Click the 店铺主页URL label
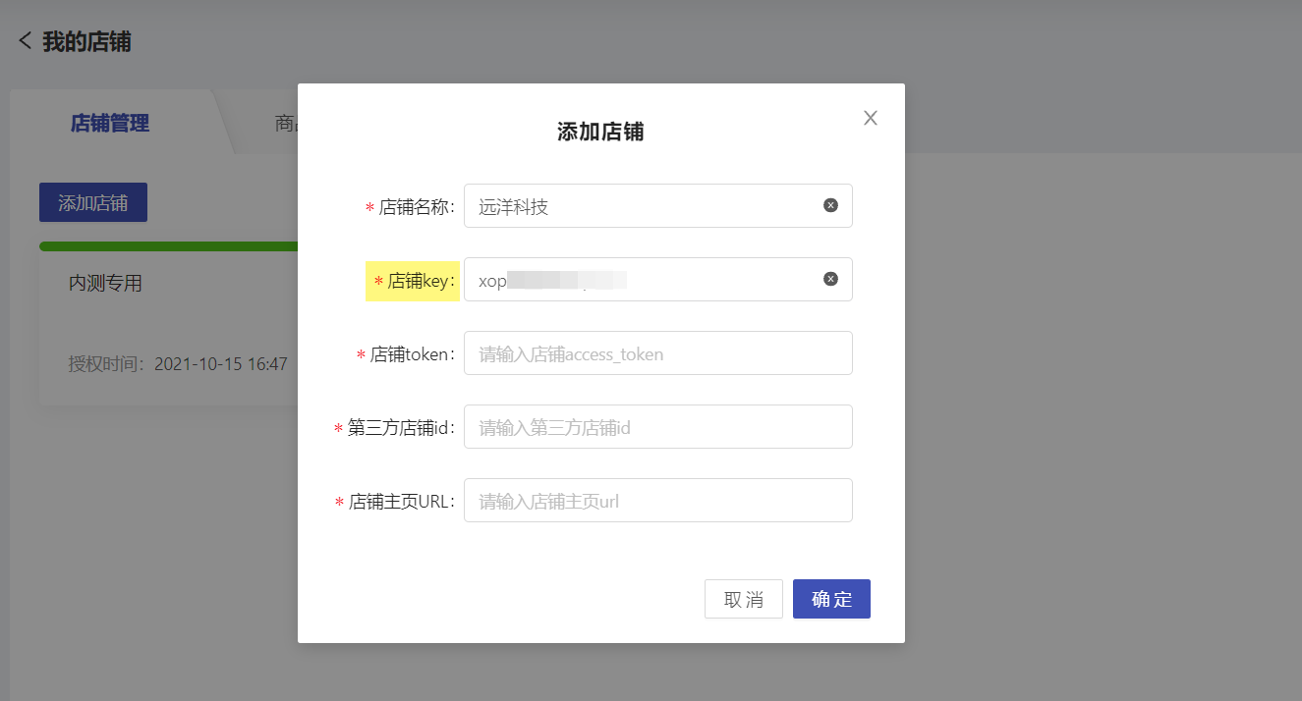This screenshot has height=701, width=1302. pyautogui.click(x=395, y=502)
